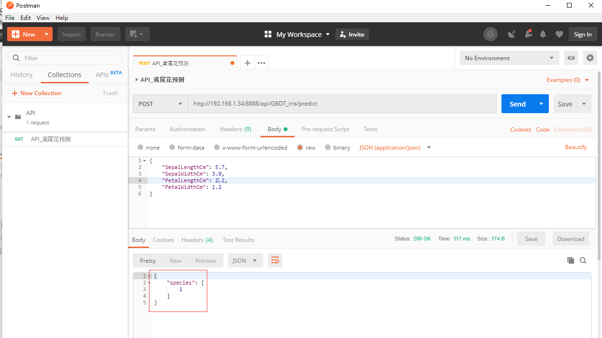Switch to the Collections tab
Image resolution: width=602 pixels, height=338 pixels.
coord(65,75)
